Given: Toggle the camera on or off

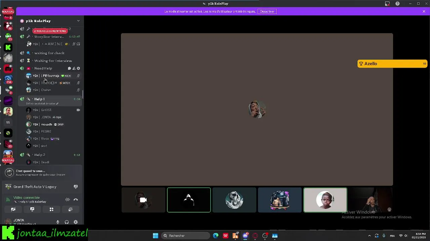Looking at the screenshot, I should (13, 209).
